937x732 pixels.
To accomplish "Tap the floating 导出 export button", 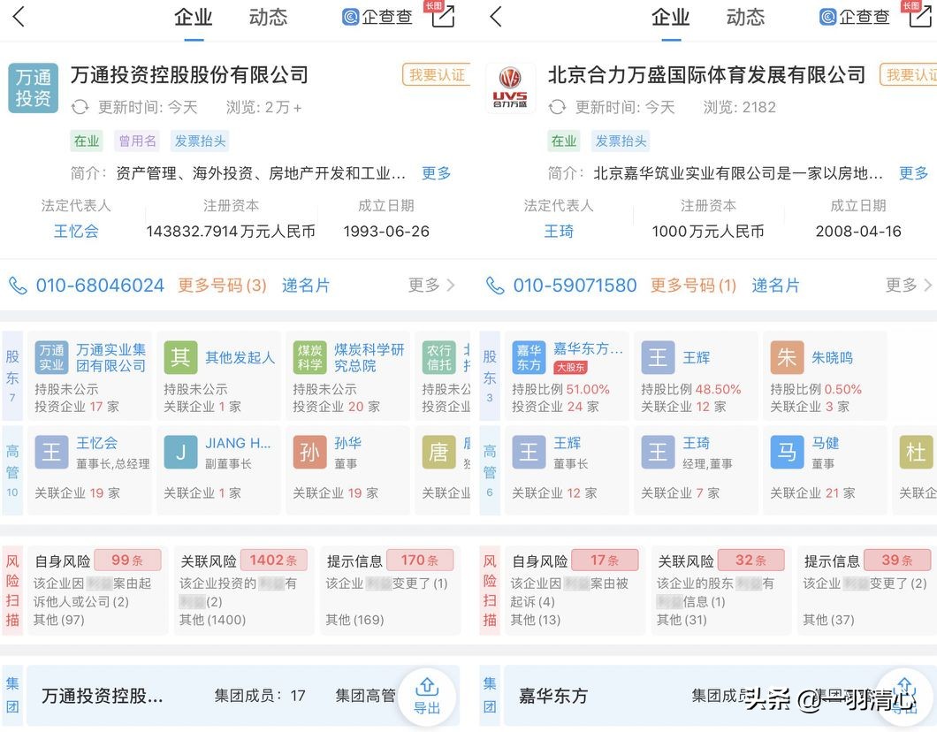I will 428,696.
